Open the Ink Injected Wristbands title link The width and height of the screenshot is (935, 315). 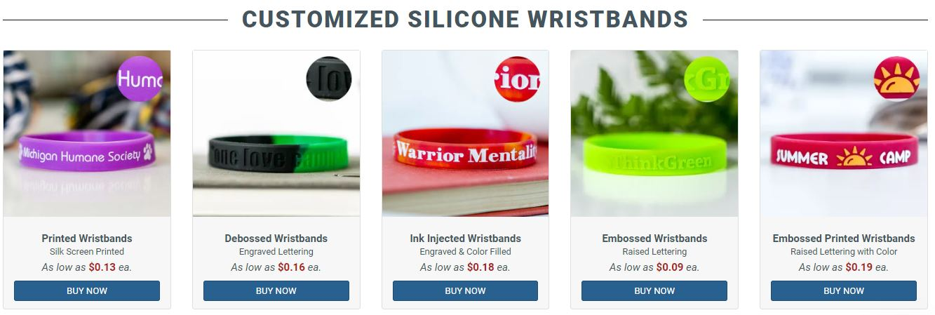tap(466, 239)
